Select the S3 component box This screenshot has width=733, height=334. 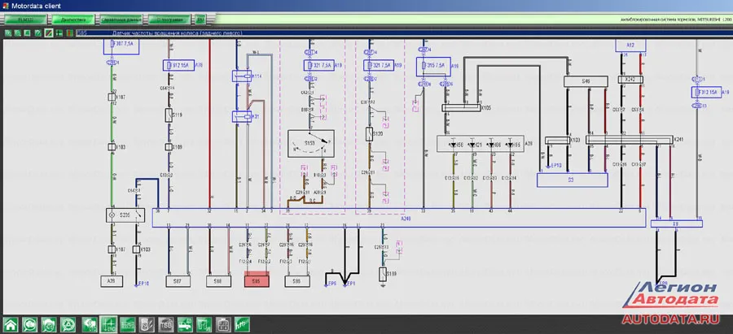[573, 180]
